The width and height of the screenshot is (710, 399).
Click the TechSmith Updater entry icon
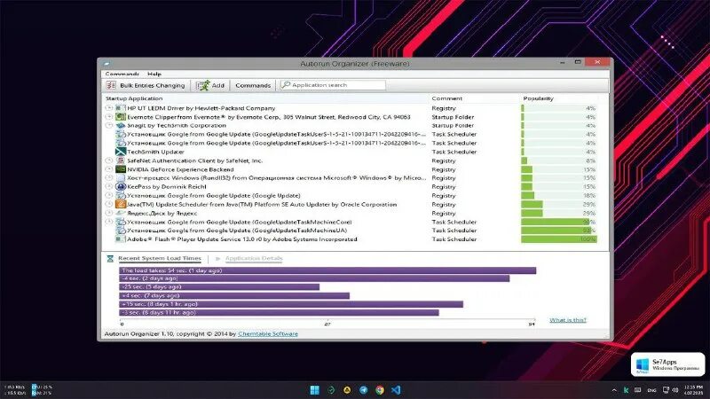[x=120, y=152]
